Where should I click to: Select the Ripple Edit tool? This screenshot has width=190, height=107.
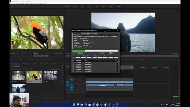coord(62,70)
